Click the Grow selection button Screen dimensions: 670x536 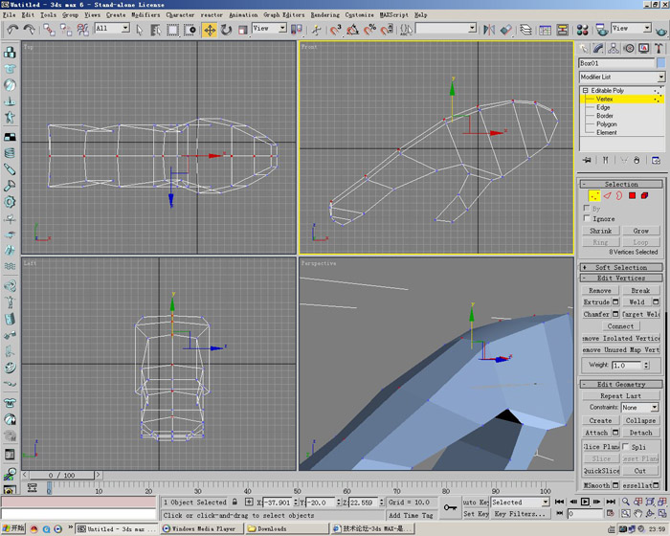(640, 231)
